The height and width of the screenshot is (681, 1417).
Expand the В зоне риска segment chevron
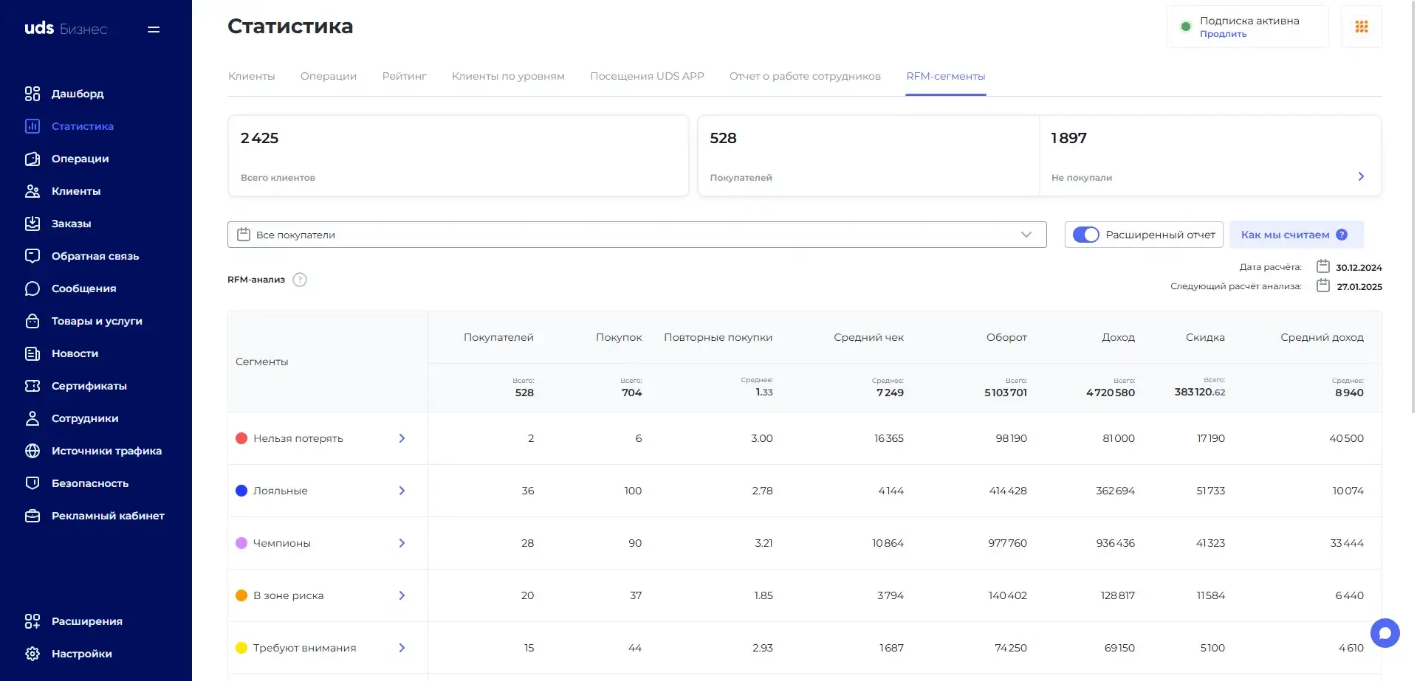pyautogui.click(x=402, y=595)
